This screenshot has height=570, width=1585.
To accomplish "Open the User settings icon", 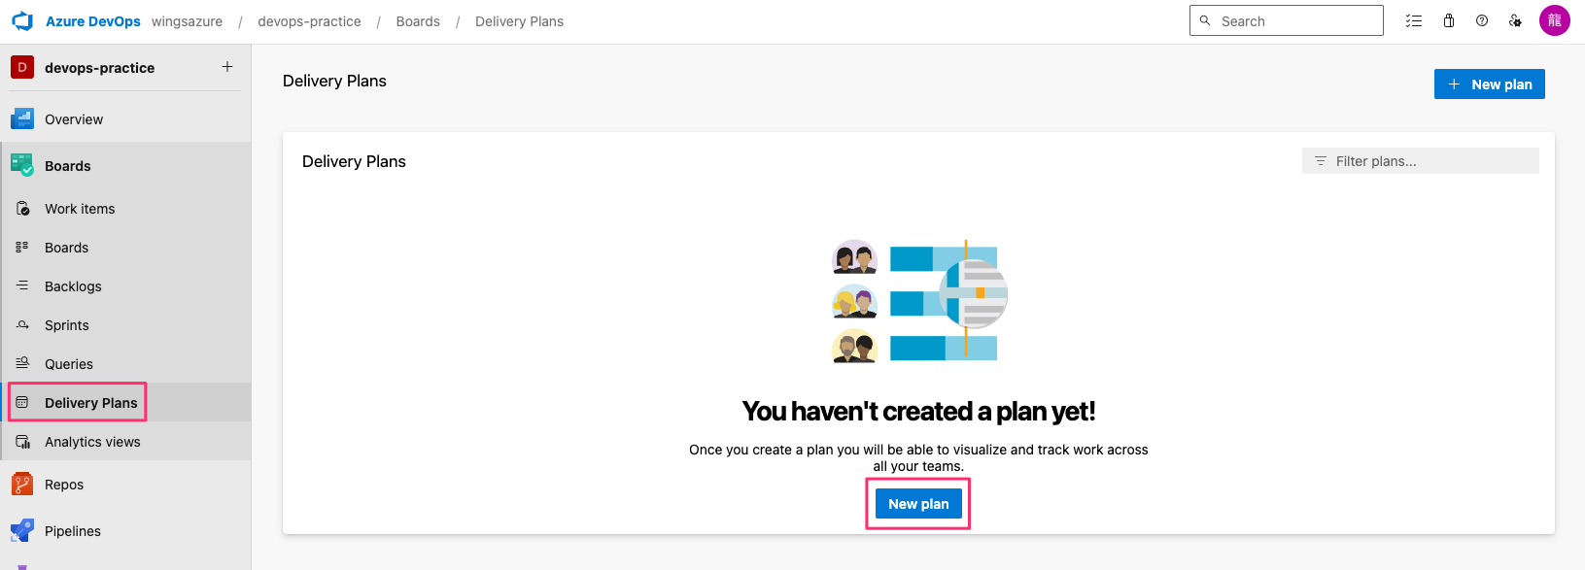I will (x=1515, y=20).
